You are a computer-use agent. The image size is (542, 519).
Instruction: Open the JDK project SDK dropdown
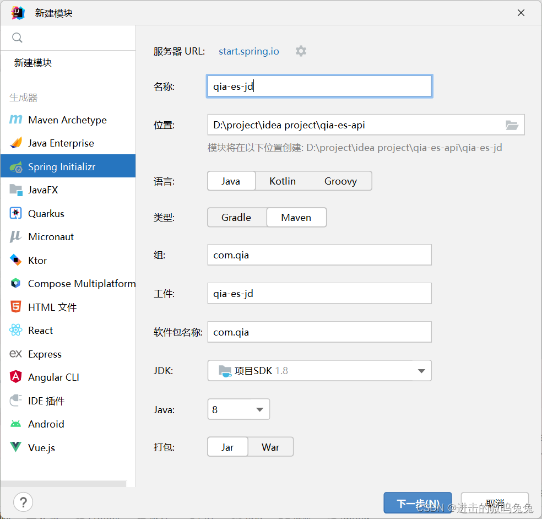[319, 371]
